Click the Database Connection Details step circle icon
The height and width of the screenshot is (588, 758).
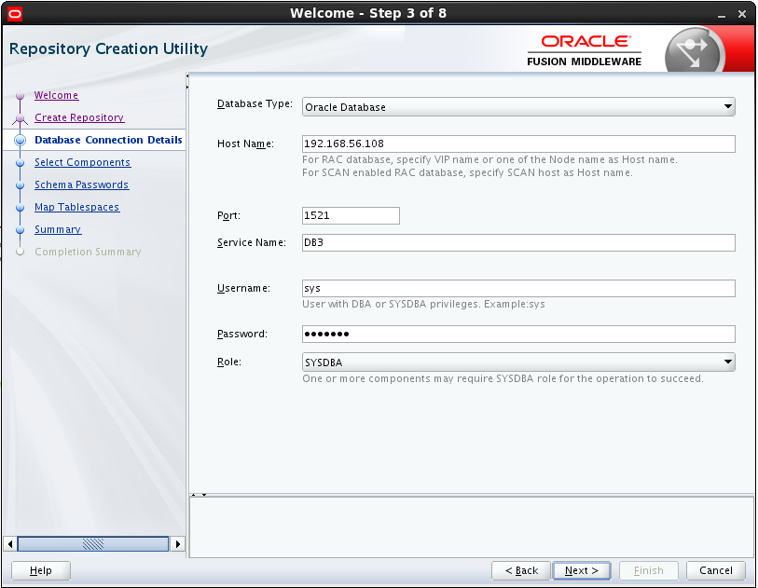(x=20, y=140)
